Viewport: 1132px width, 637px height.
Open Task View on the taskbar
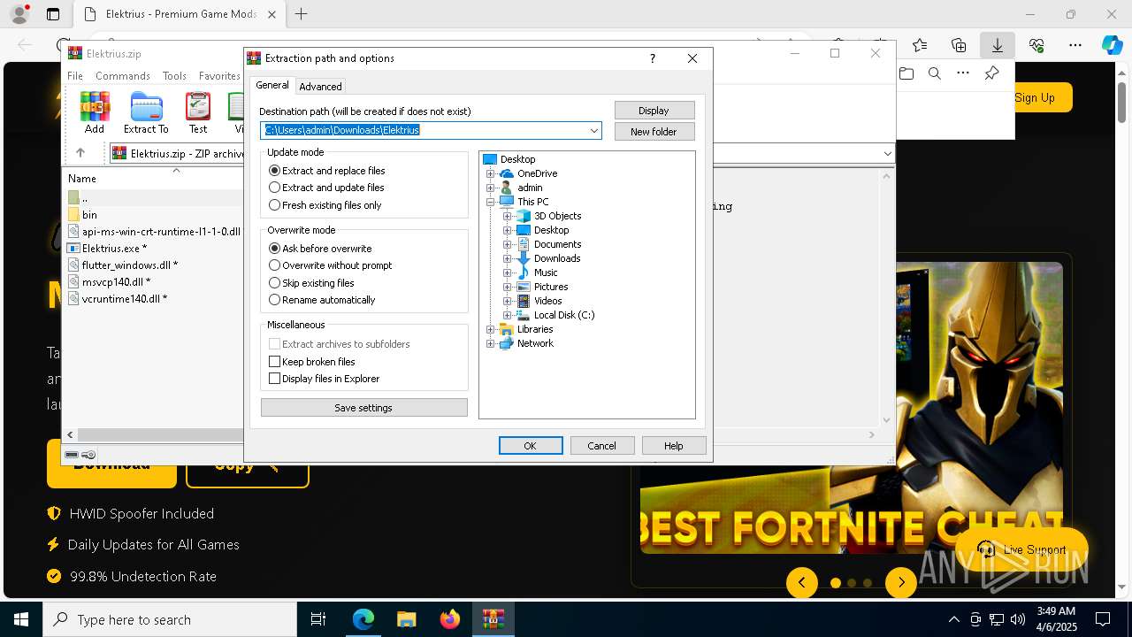tap(318, 619)
